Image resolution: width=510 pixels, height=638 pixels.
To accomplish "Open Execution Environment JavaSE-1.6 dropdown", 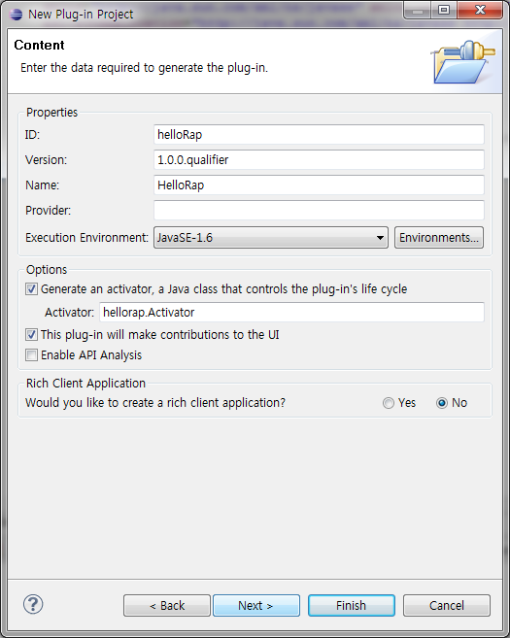I will 271,238.
